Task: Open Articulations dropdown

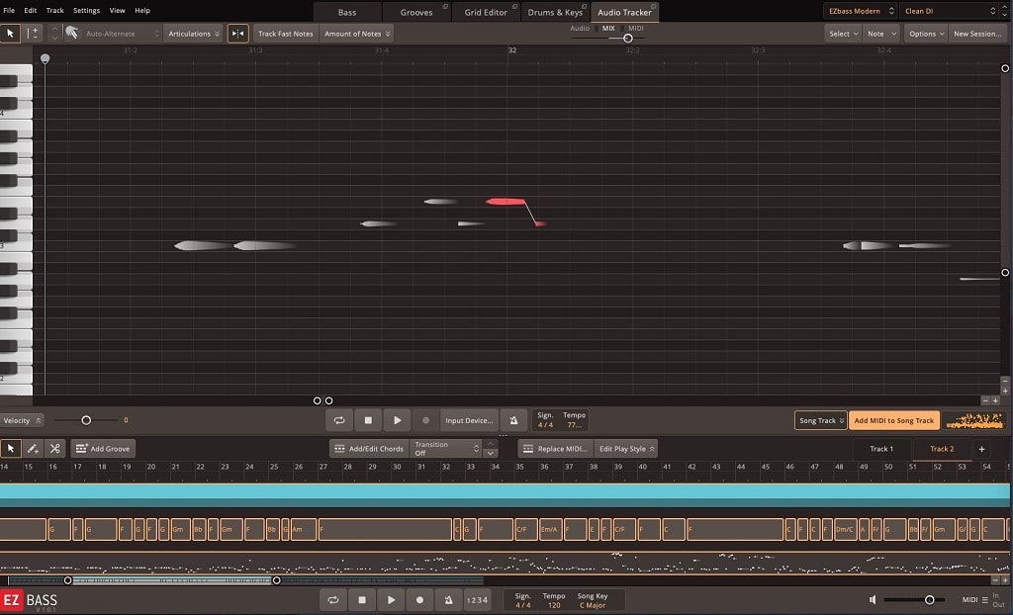Action: [x=194, y=34]
